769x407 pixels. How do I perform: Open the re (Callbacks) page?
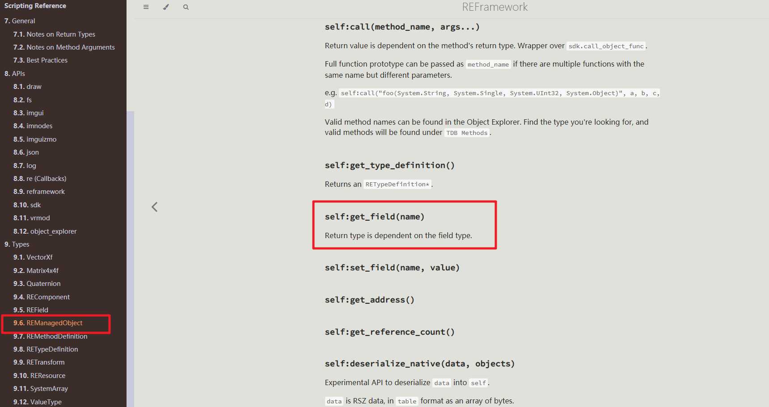(x=46, y=179)
